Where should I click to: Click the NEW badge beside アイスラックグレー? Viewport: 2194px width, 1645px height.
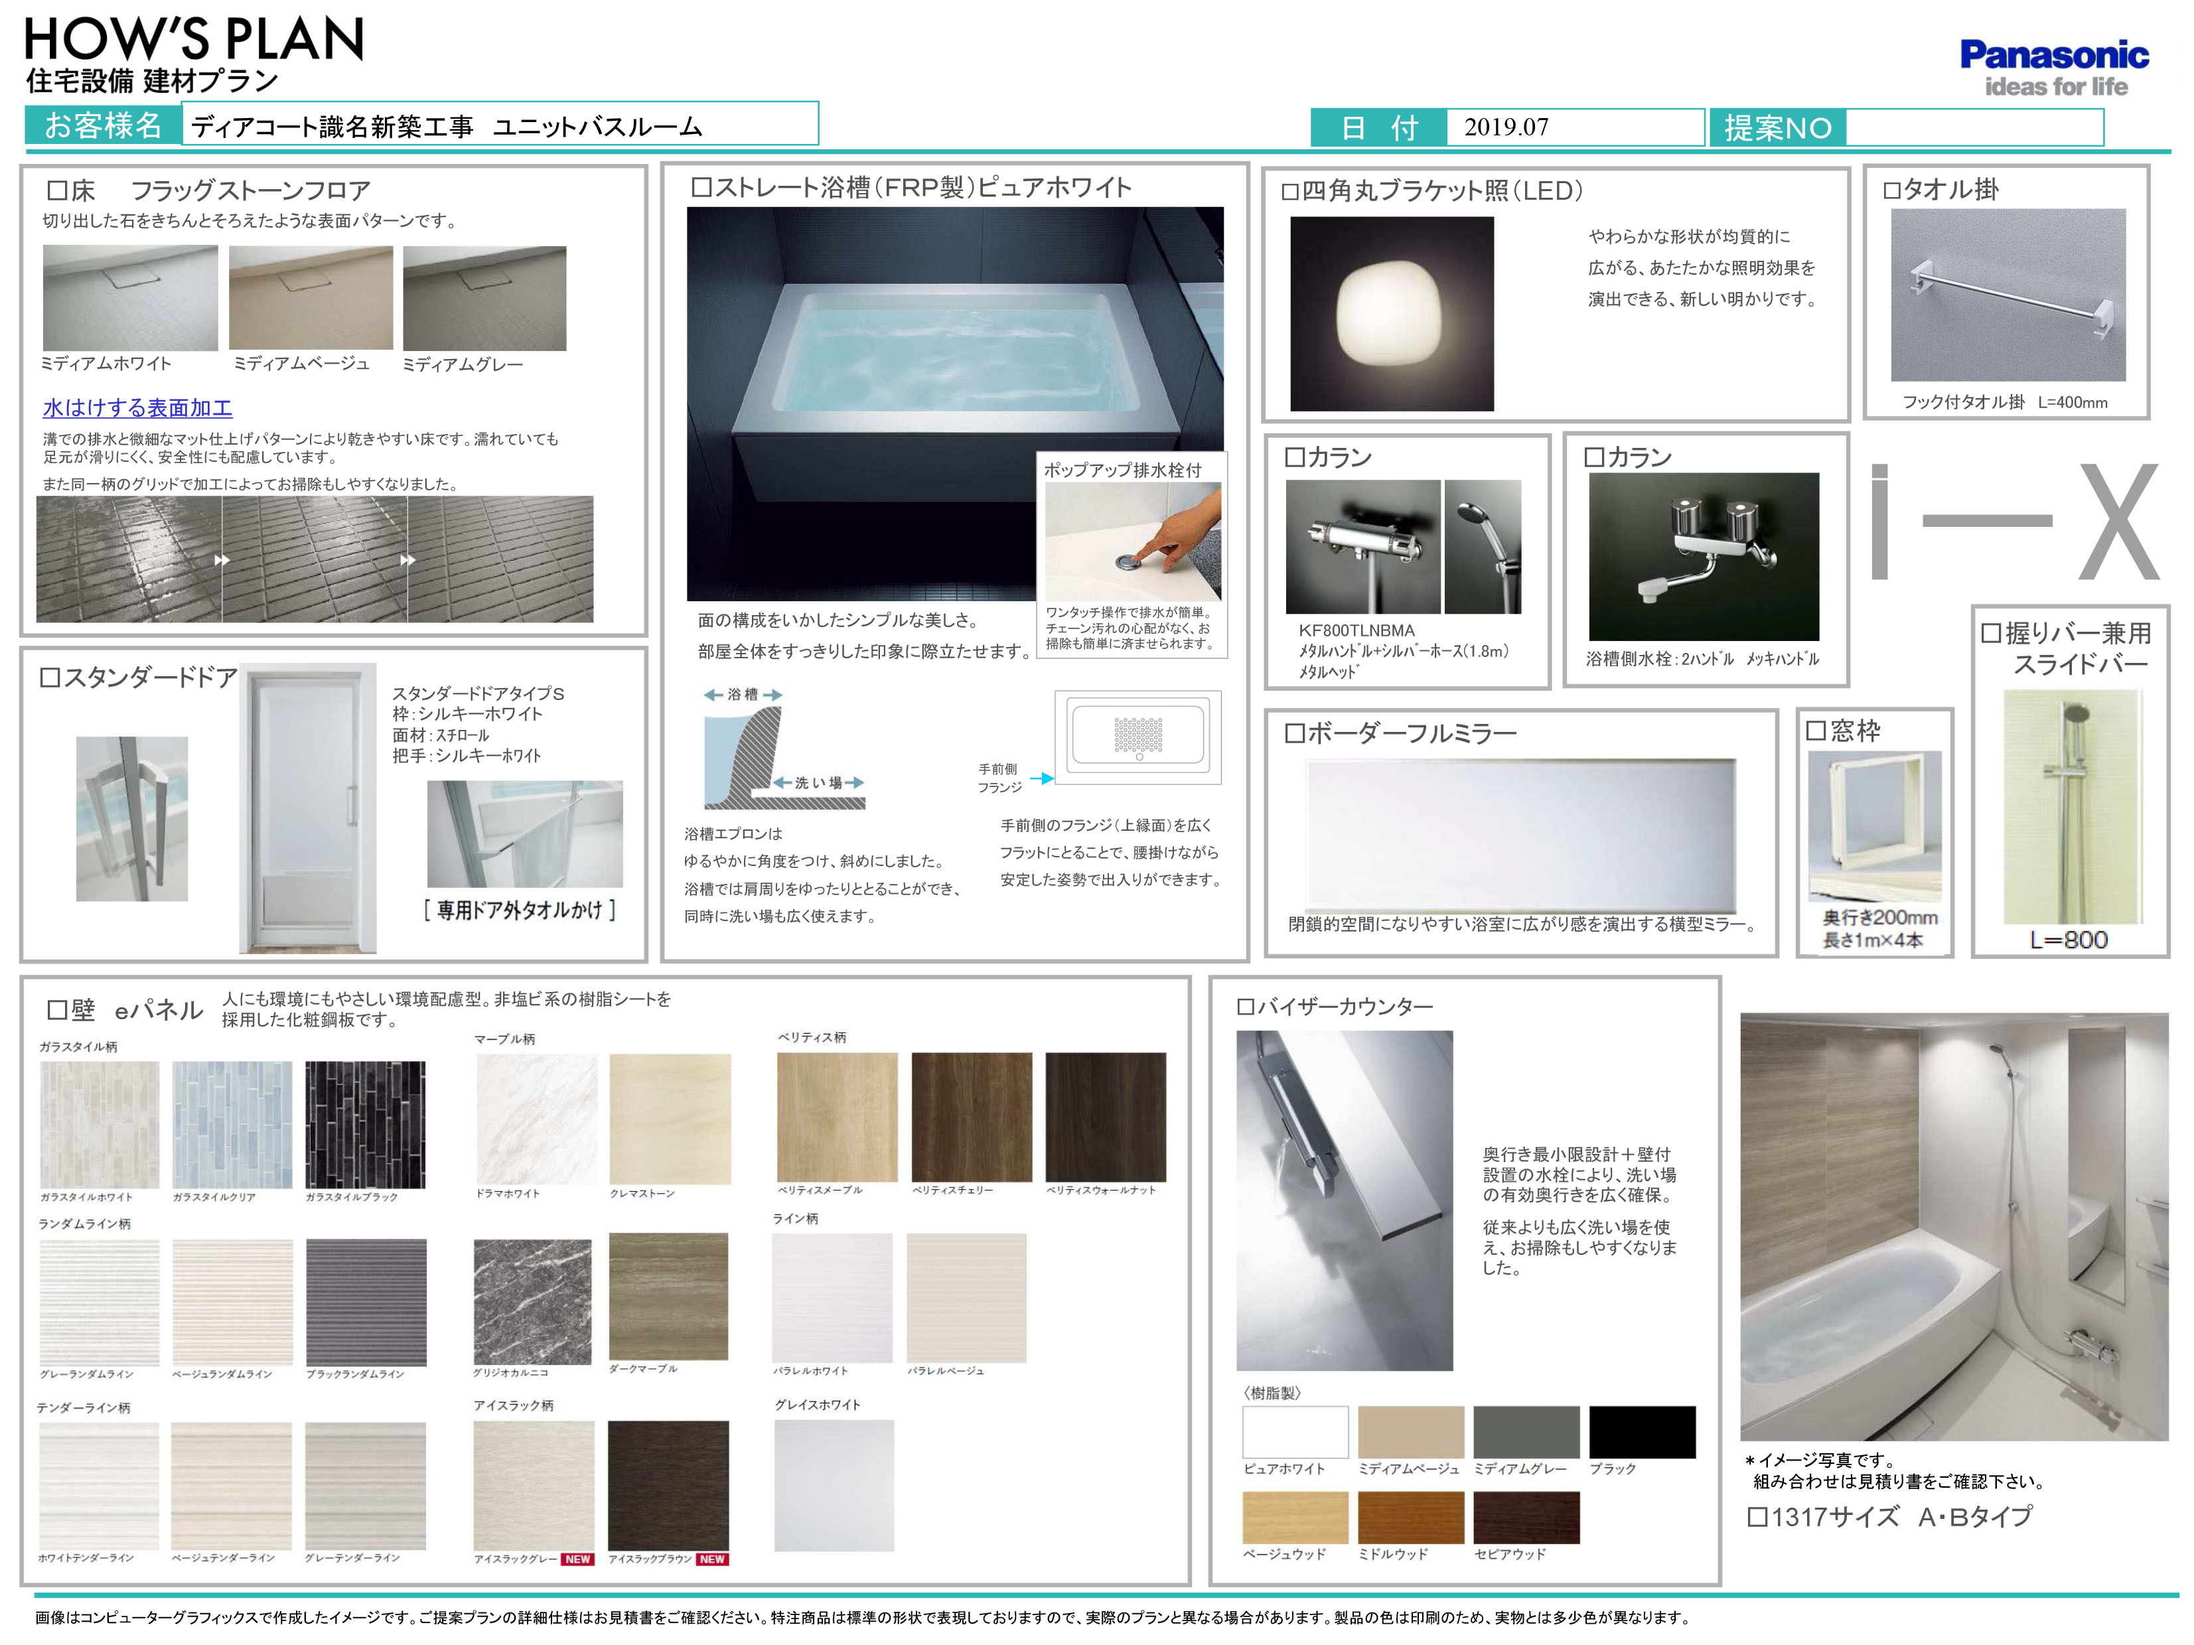577,1559
